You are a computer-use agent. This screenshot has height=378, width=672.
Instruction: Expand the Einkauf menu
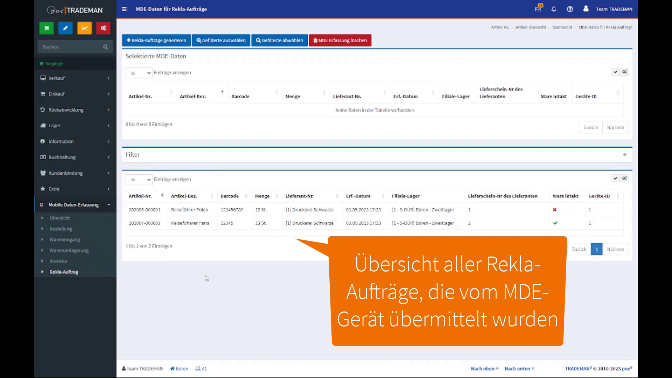tap(75, 94)
